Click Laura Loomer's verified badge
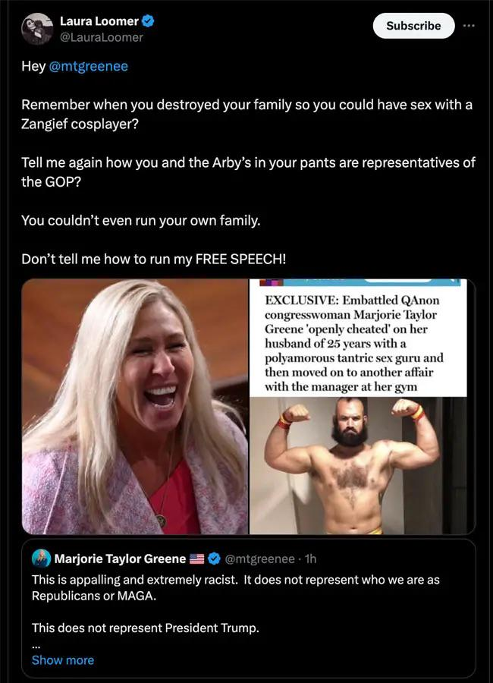The width and height of the screenshot is (493, 683). tap(148, 20)
